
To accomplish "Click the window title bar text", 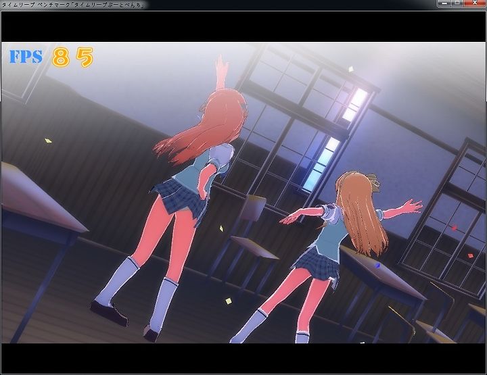I will [x=73, y=5].
